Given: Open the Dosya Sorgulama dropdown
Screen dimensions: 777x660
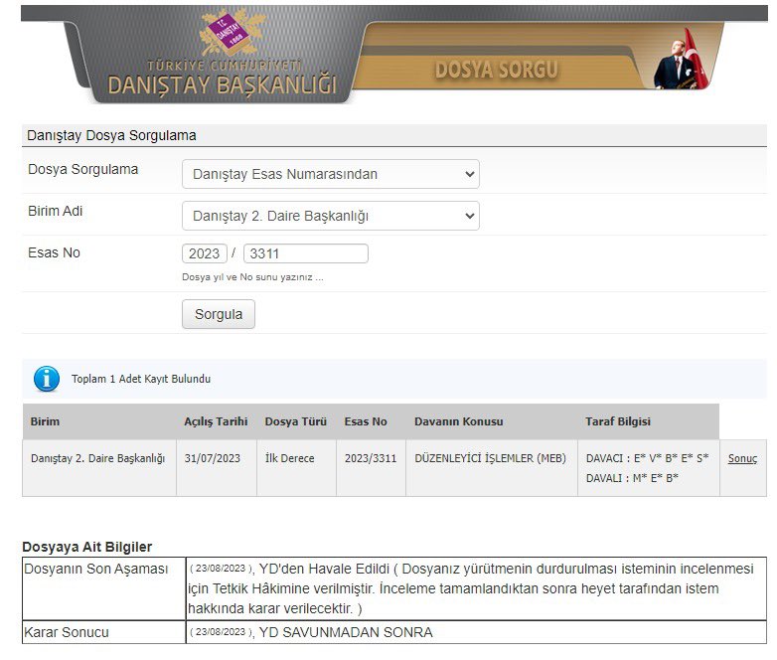Looking at the screenshot, I should (x=331, y=174).
